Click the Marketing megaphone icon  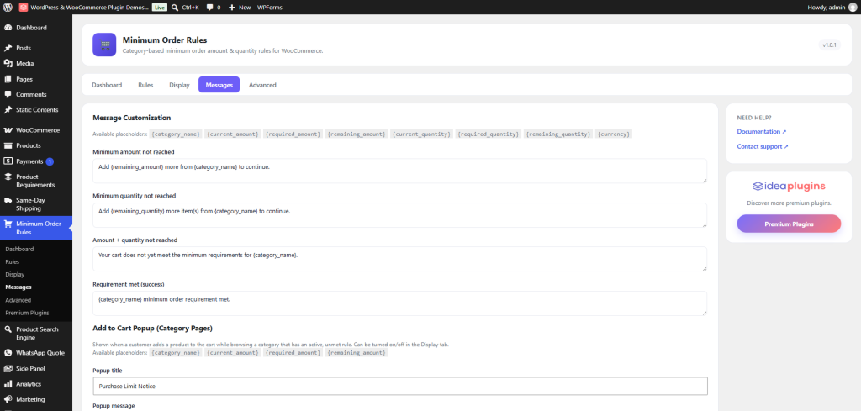[8, 399]
